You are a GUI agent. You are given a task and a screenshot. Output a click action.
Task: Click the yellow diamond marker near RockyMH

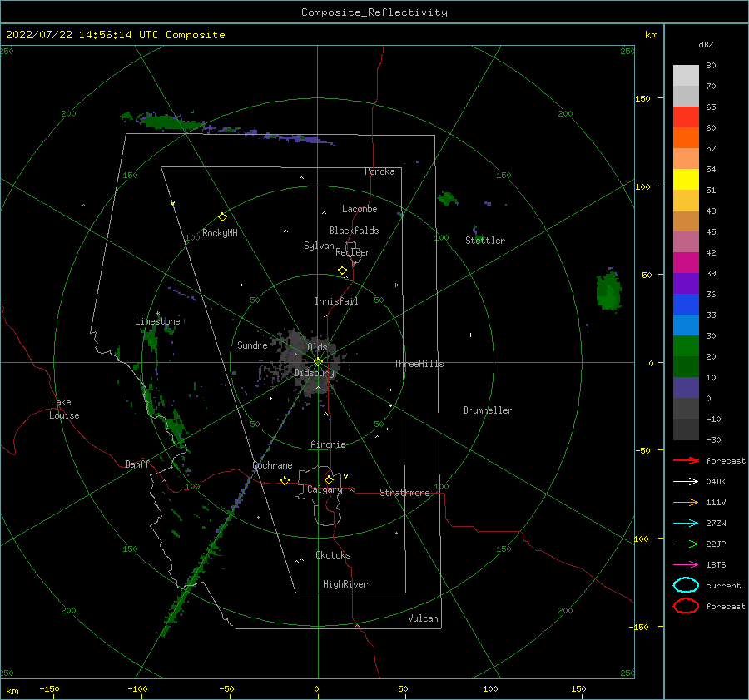222,217
